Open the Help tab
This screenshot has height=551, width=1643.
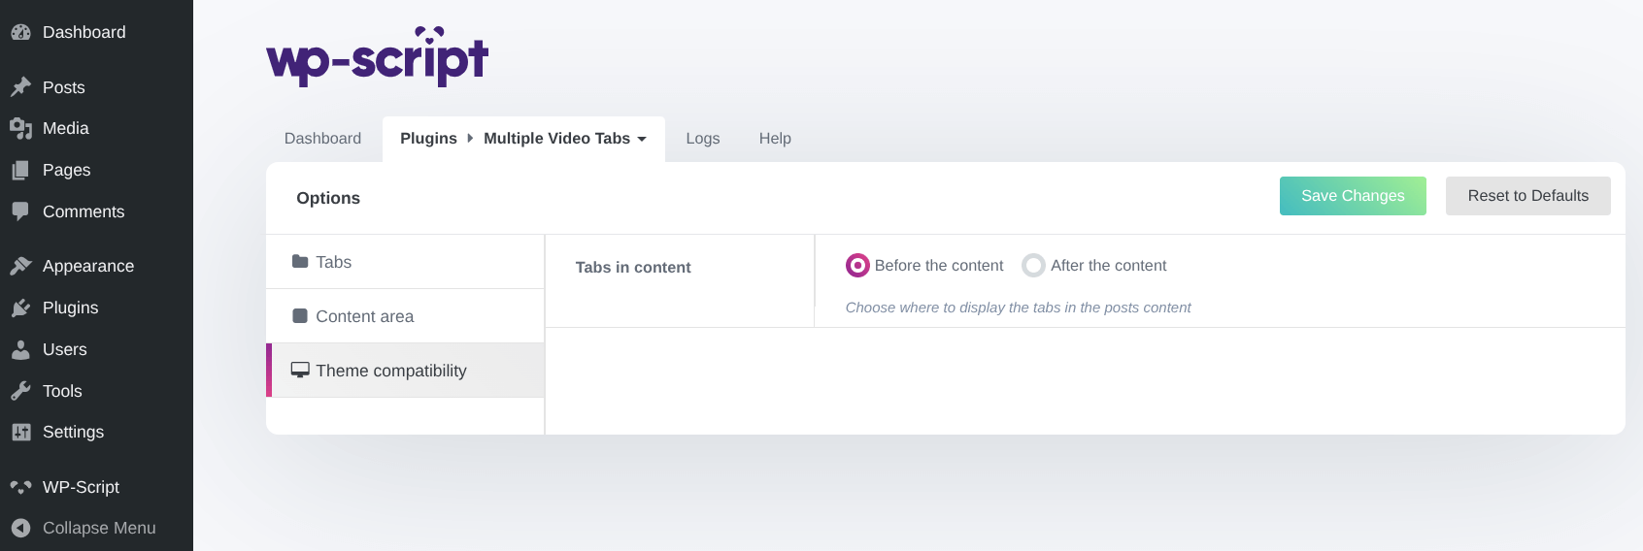[775, 139]
